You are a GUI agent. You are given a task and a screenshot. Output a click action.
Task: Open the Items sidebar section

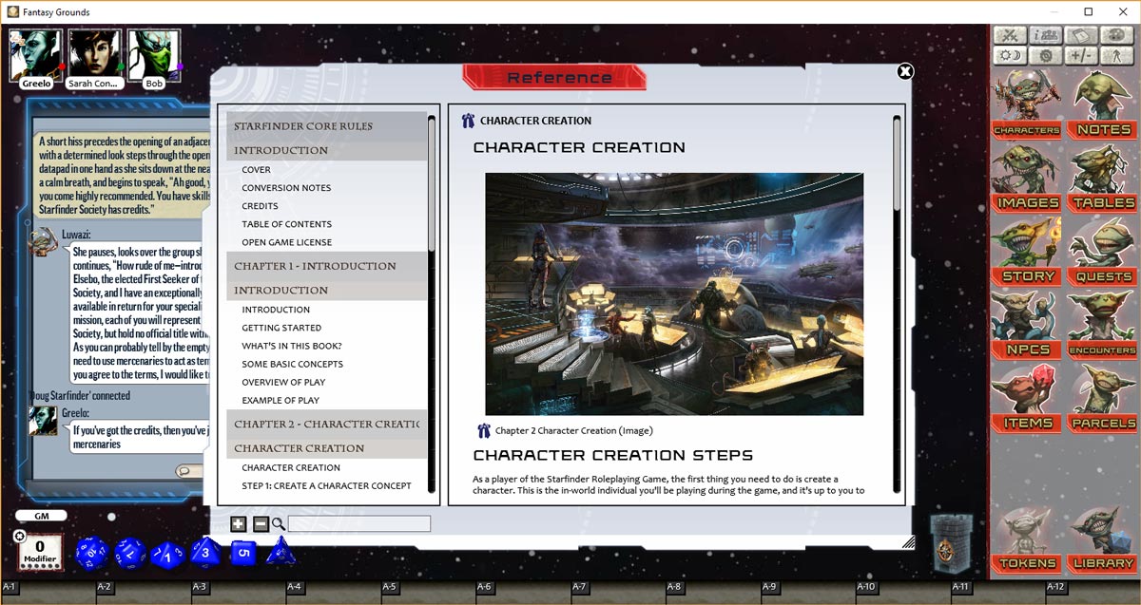(1027, 397)
